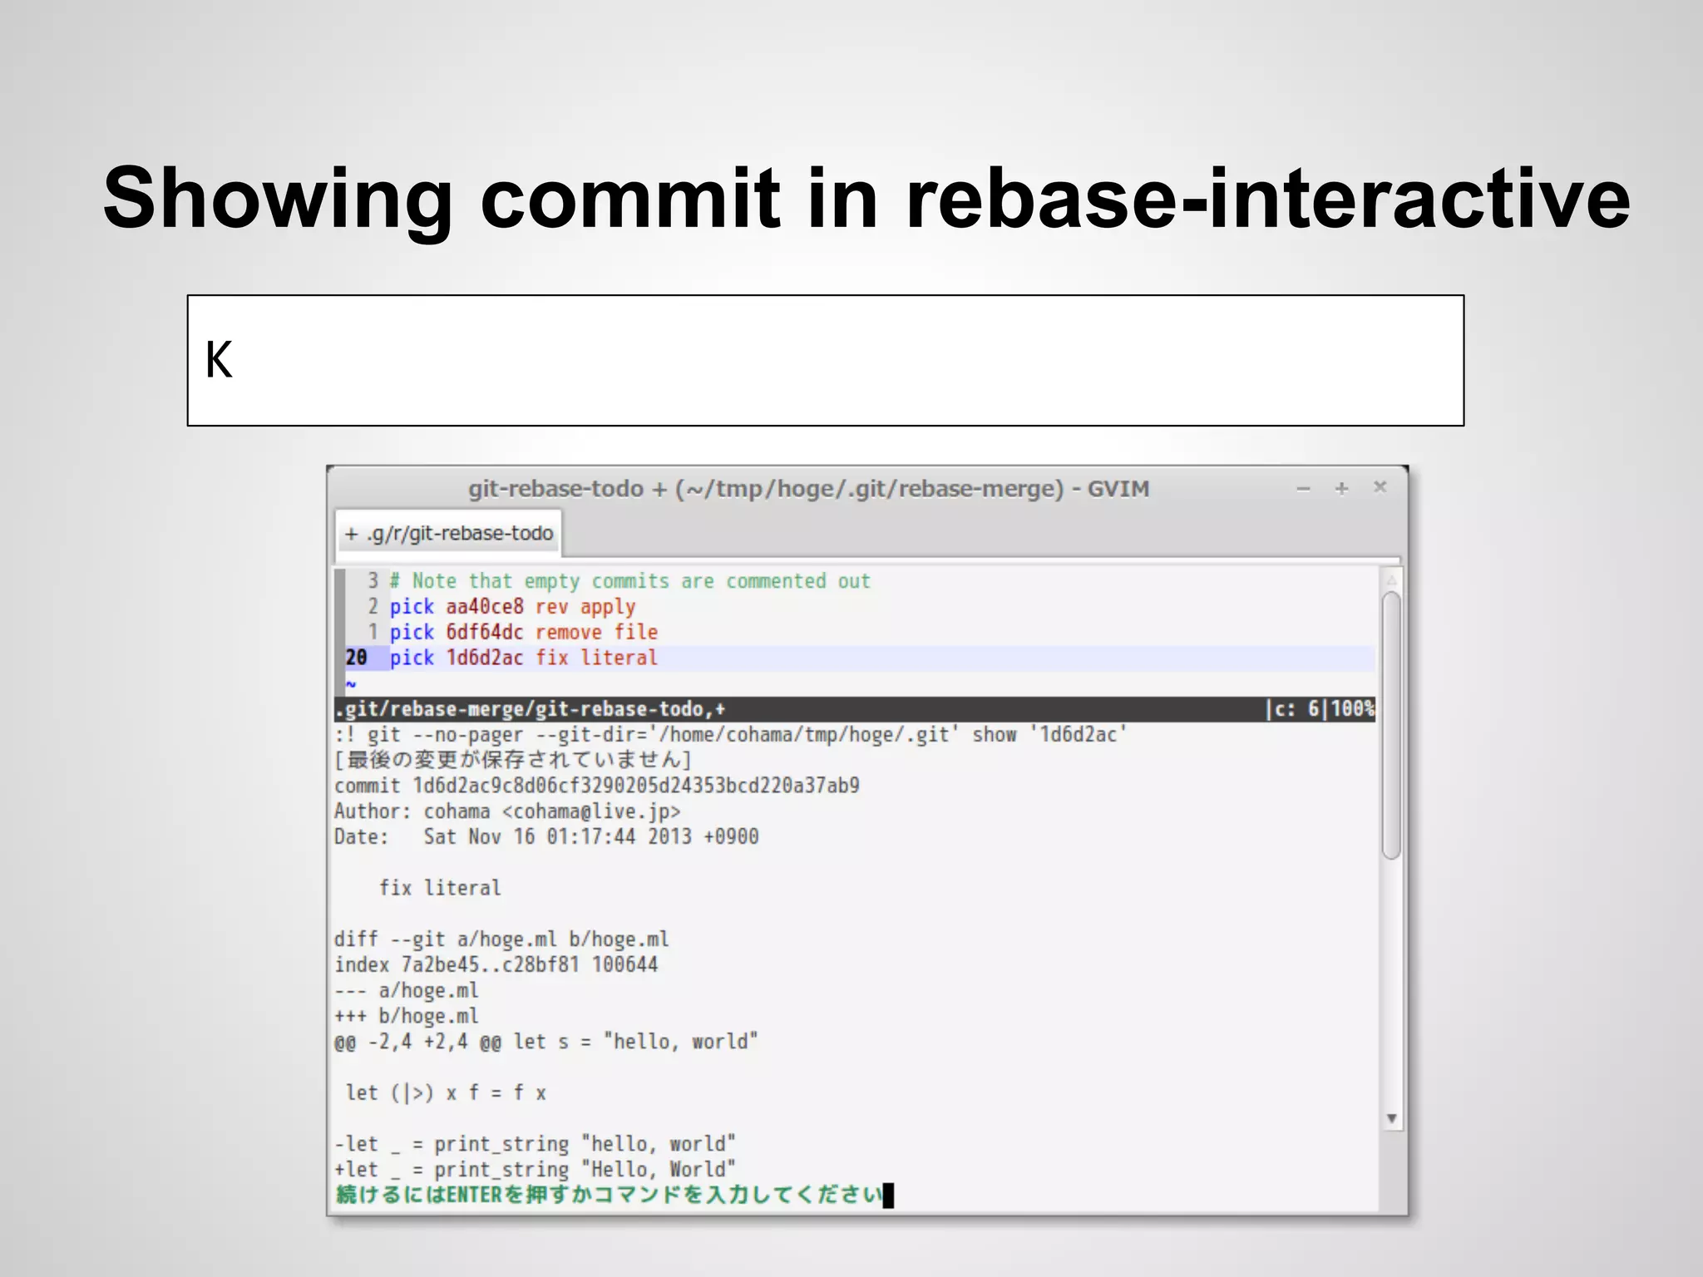
Task: Click the line 'pick 6df64dc remove file'
Action: click(x=523, y=632)
